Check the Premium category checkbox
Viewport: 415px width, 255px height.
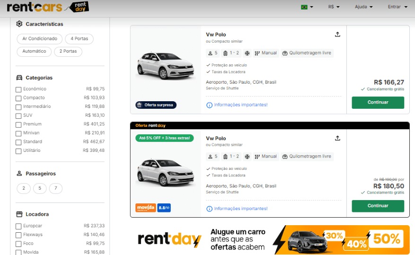18,124
